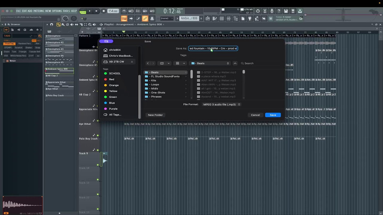383x215 pixels.
Task: Click the FL Studio play button
Action: [89, 11]
